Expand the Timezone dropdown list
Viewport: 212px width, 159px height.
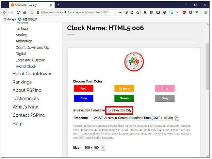pyautogui.click(x=177, y=118)
